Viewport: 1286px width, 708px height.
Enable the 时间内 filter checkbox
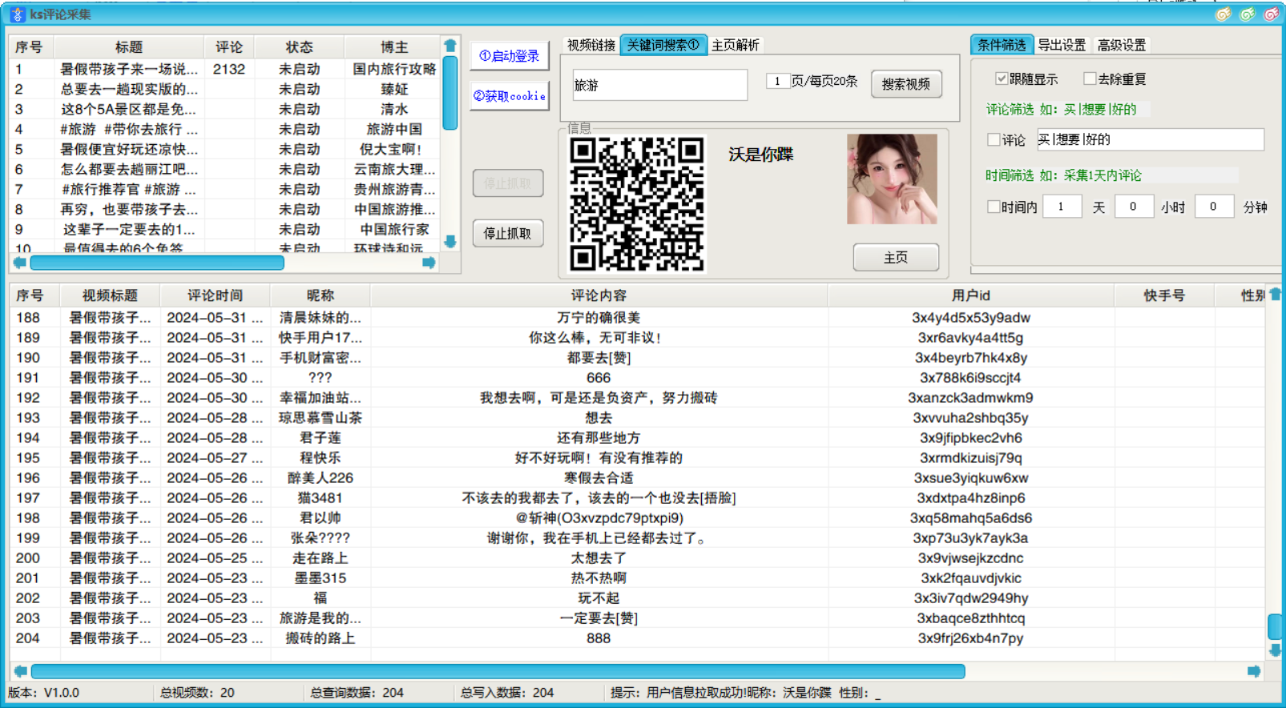point(994,207)
